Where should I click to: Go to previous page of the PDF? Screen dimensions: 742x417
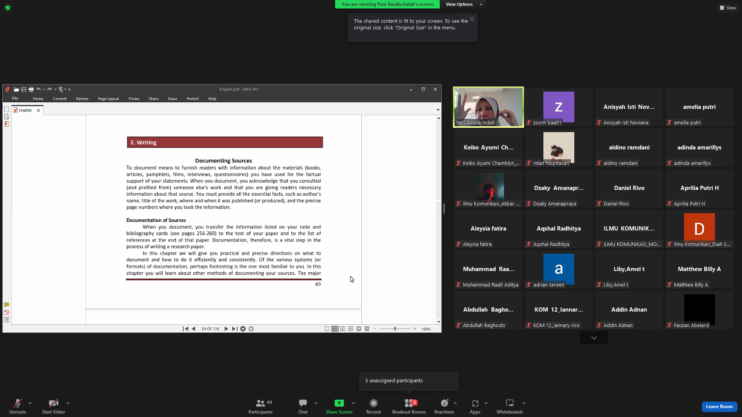(x=194, y=329)
